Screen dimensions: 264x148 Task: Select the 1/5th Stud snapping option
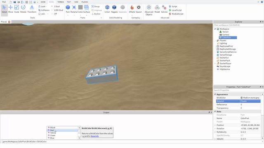[57, 10]
